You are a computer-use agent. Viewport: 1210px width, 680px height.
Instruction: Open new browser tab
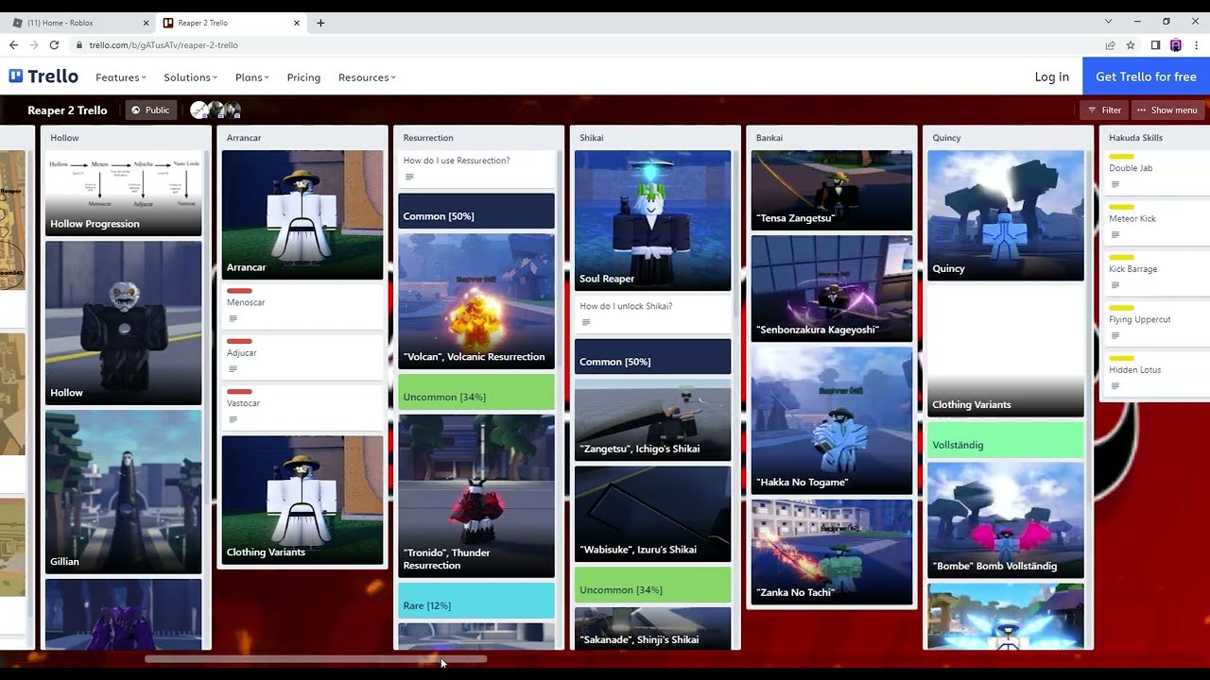point(320,23)
